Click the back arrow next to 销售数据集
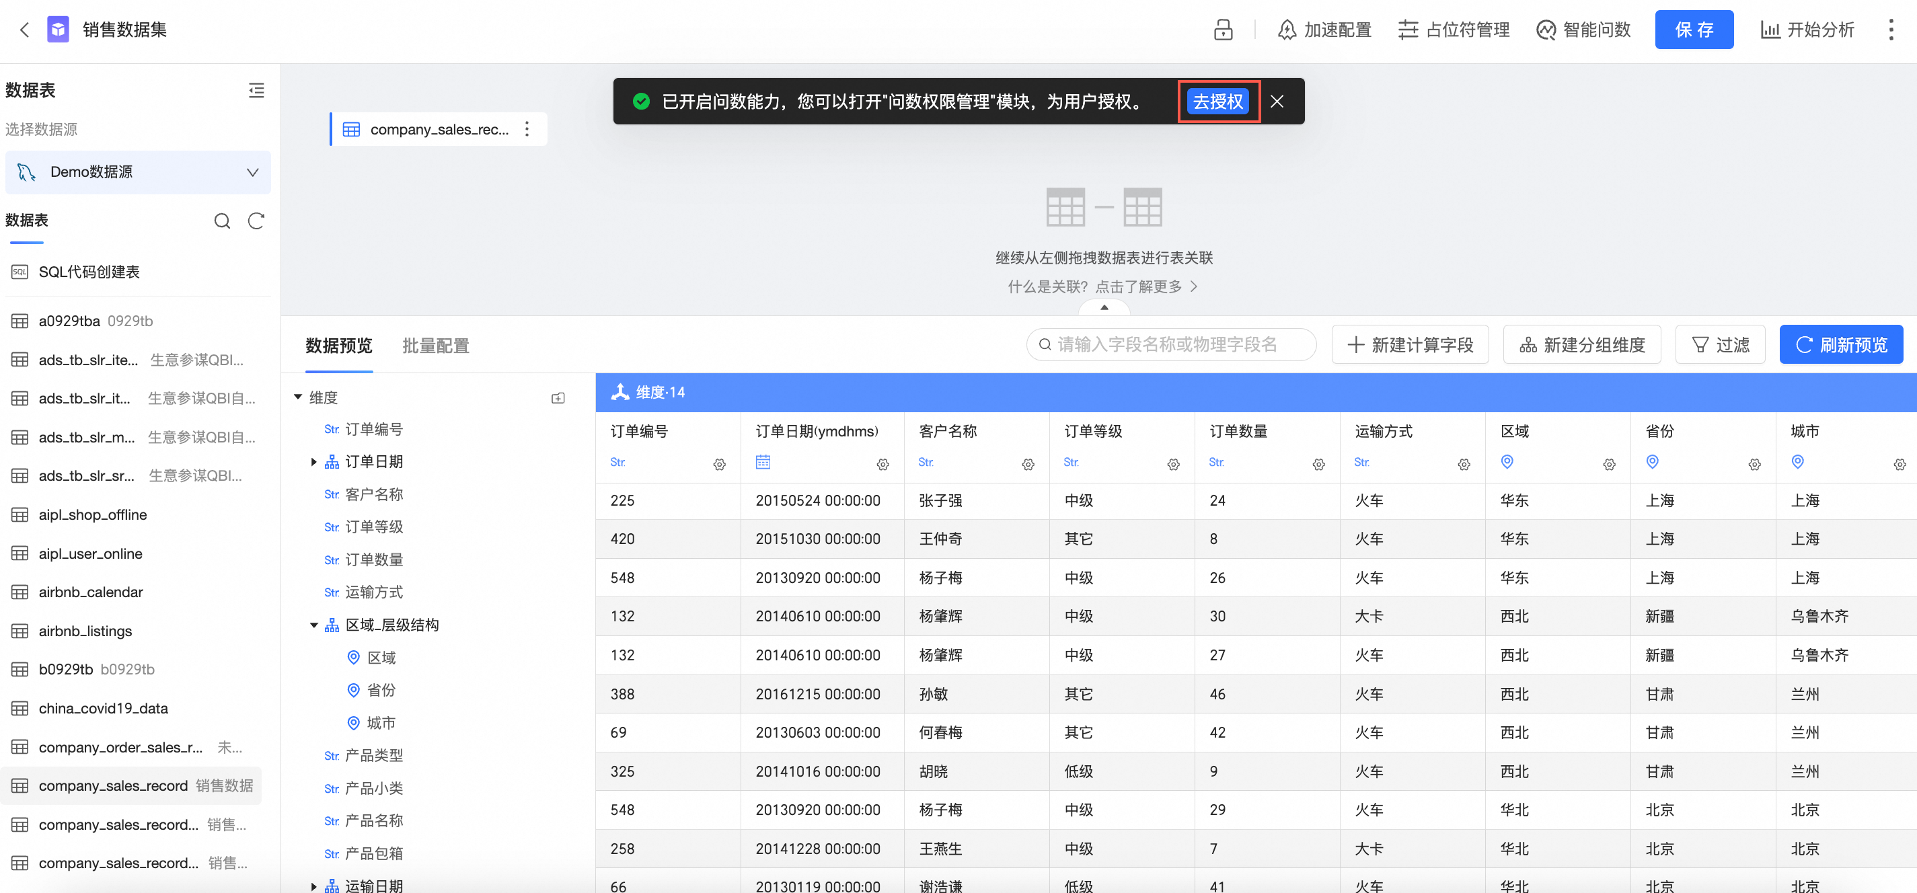1917x893 pixels. pos(25,30)
